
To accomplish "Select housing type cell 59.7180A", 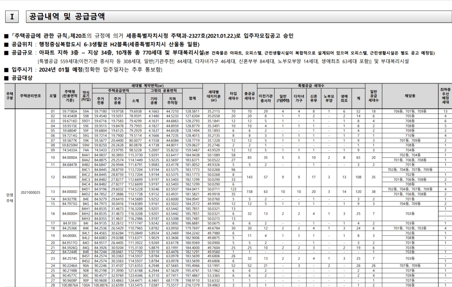I will (70, 111).
